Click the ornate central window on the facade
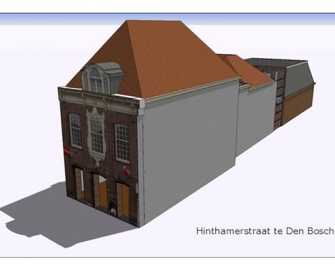 click(x=96, y=136)
